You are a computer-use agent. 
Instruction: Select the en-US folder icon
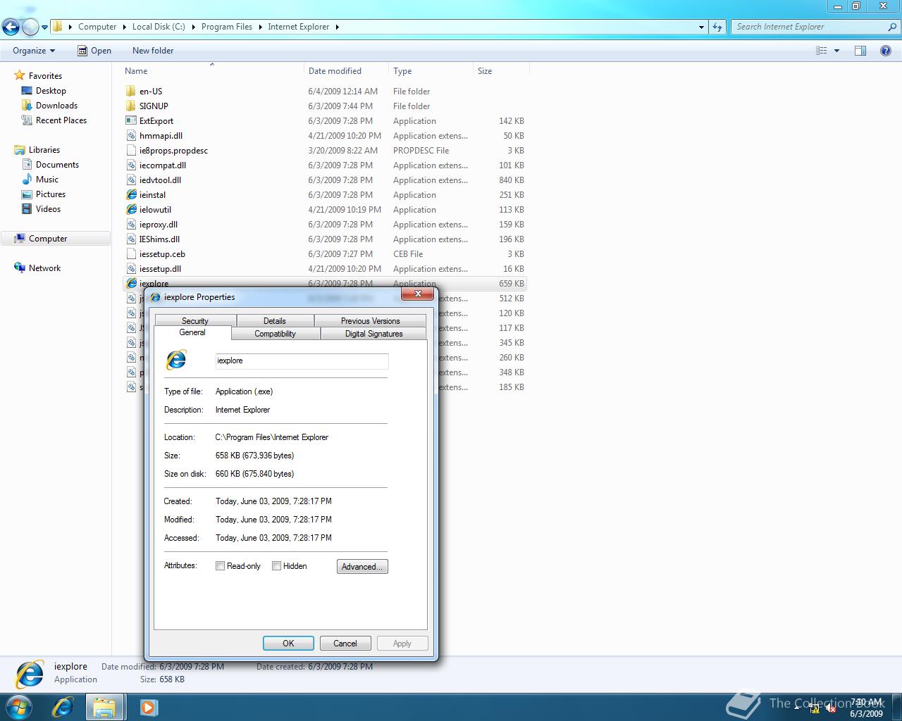pyautogui.click(x=131, y=92)
